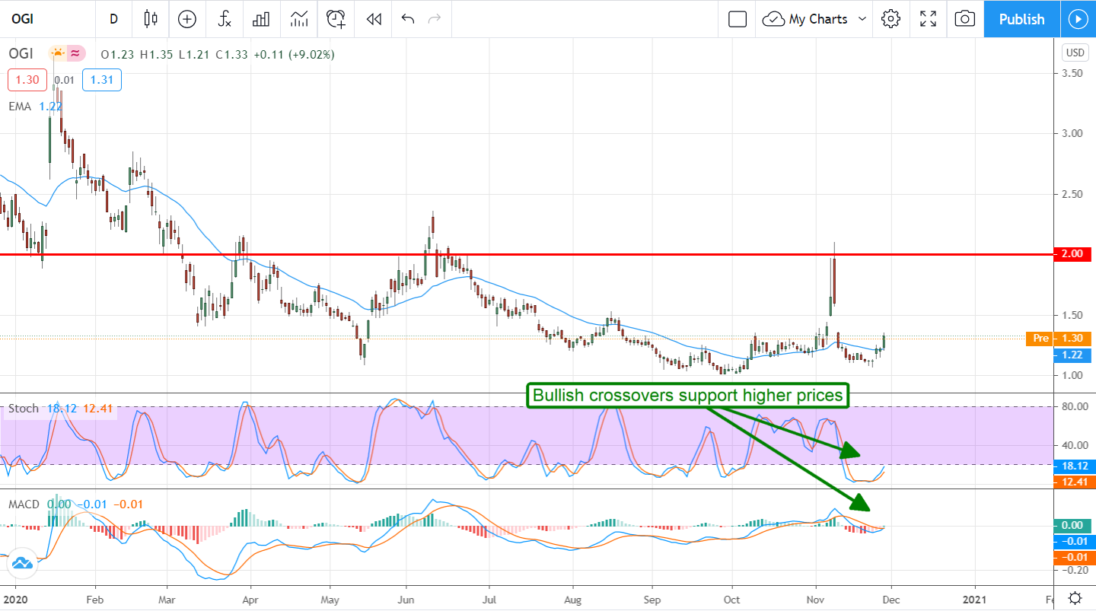Enter fullscreen mode
The image size is (1096, 611).
point(928,19)
